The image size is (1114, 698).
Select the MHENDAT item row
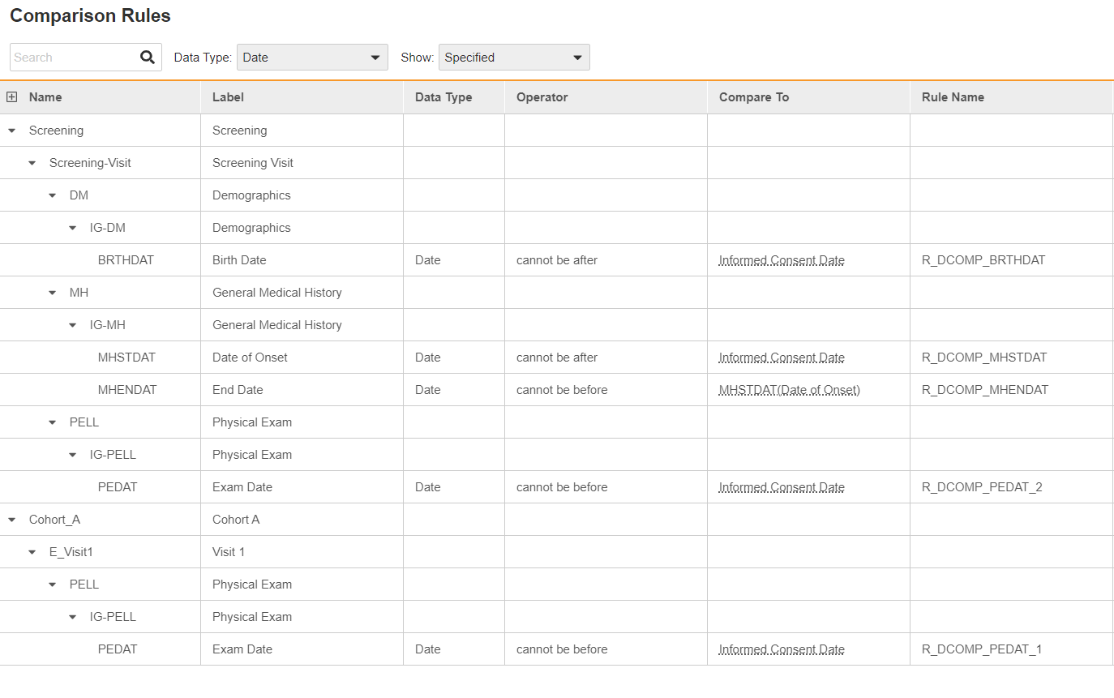coord(127,390)
